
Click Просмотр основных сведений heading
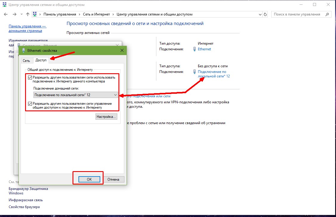[135, 24]
